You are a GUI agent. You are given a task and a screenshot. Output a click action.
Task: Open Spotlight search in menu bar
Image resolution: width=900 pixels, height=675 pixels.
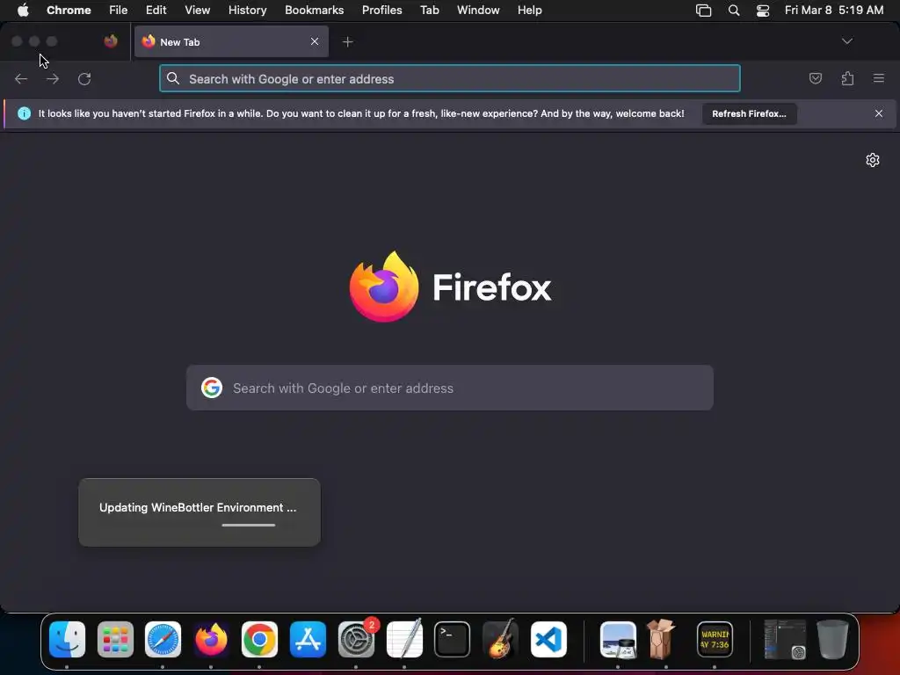(x=734, y=11)
